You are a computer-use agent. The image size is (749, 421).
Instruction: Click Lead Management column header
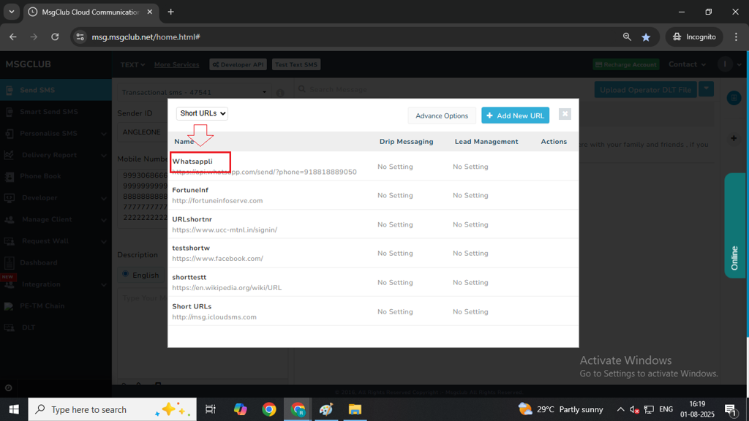(486, 142)
